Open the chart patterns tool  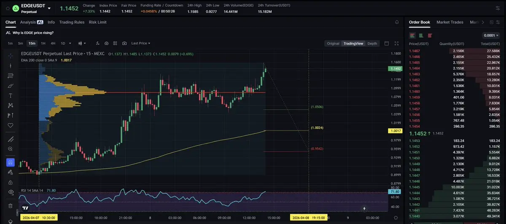click(11, 105)
